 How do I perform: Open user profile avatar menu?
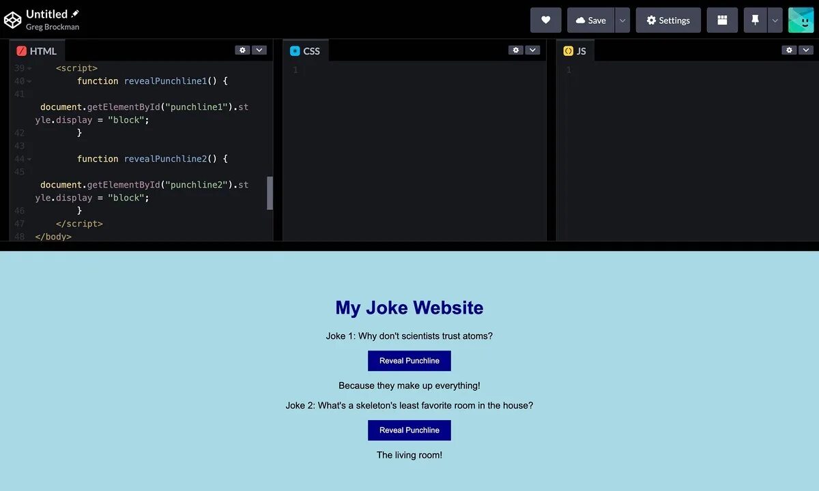pos(801,20)
